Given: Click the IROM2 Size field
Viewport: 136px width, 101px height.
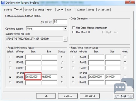Looking at the screenshot, I should point(50,82).
